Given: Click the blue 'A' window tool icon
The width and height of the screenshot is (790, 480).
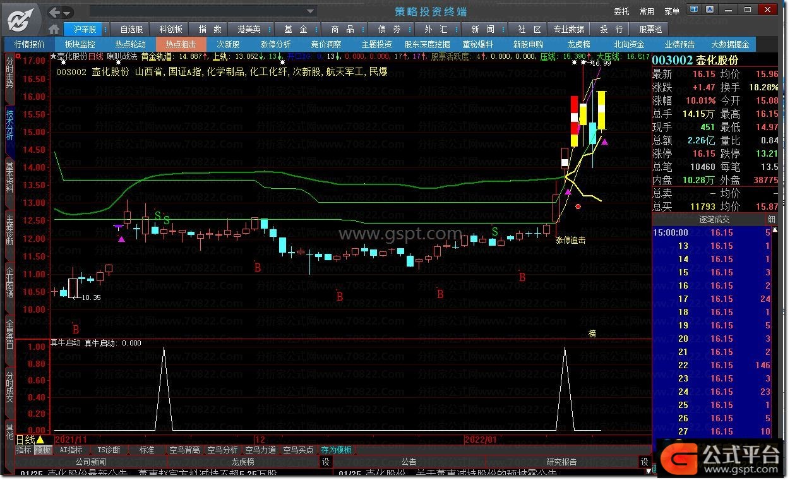Looking at the screenshot, I should pyautogui.click(x=711, y=10).
